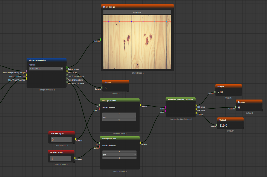This screenshot has height=177, width=267.
Task: Click the wood plank image preview
Action: [x=137, y=42]
